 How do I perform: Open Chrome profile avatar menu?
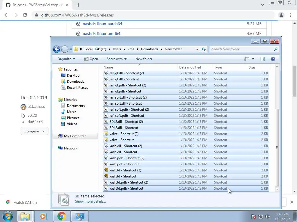[x=281, y=15]
